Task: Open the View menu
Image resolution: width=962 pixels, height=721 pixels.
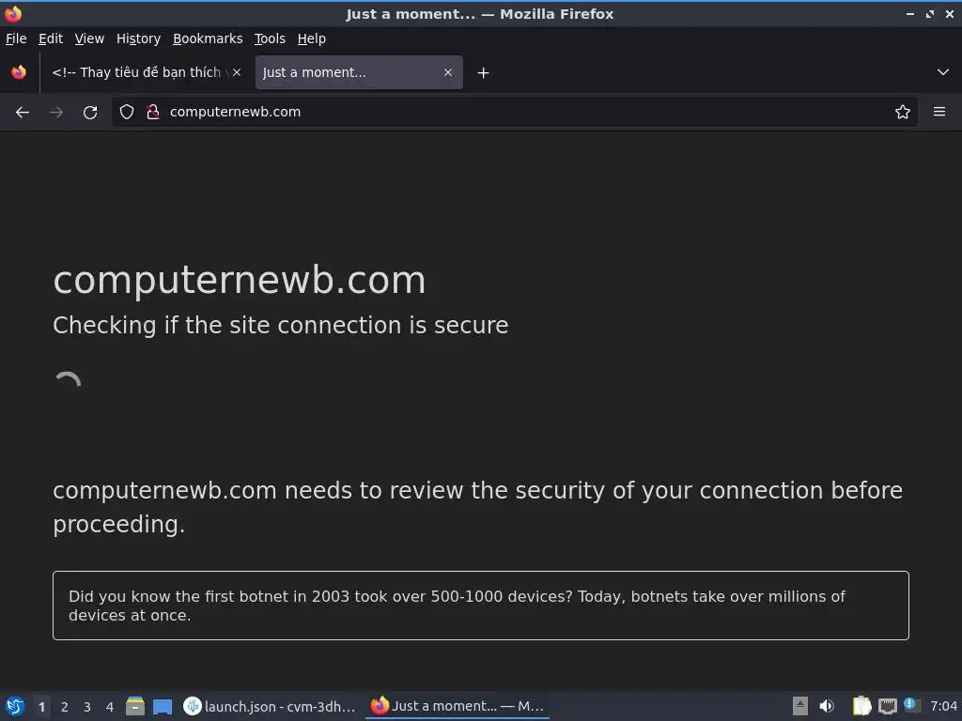Action: pos(89,38)
